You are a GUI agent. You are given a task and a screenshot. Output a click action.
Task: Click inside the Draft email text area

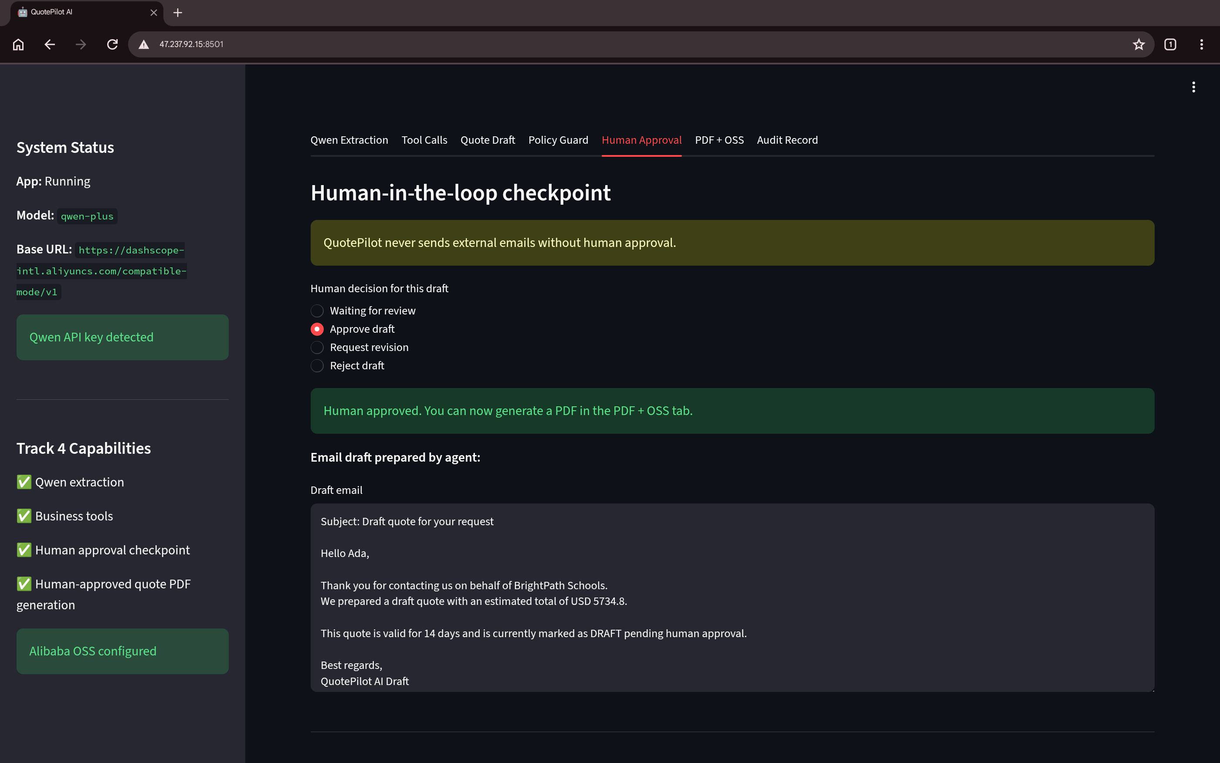point(732,598)
